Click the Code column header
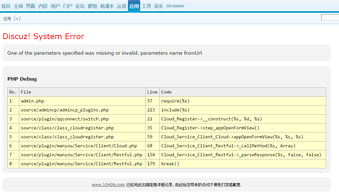The height and width of the screenshot is (194, 339). tap(243, 92)
